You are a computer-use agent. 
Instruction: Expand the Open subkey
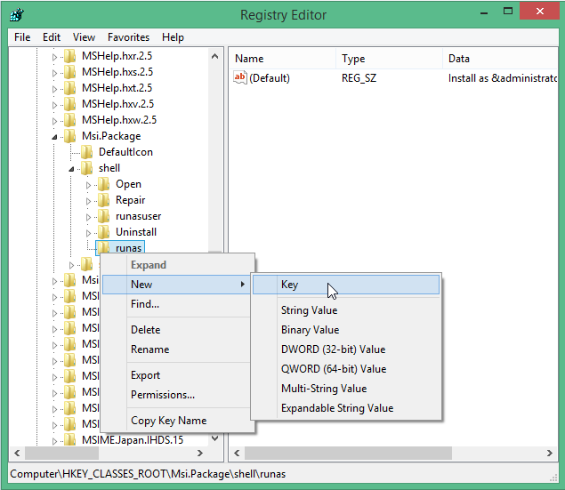click(88, 185)
